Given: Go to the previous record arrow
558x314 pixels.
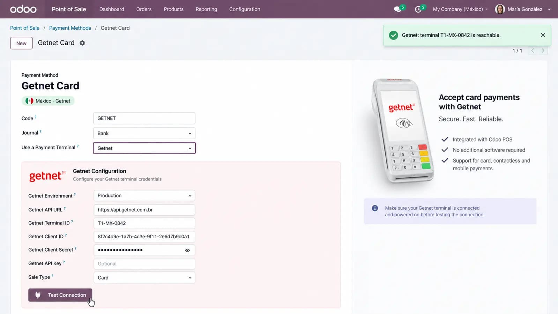Looking at the screenshot, I should click(x=533, y=51).
